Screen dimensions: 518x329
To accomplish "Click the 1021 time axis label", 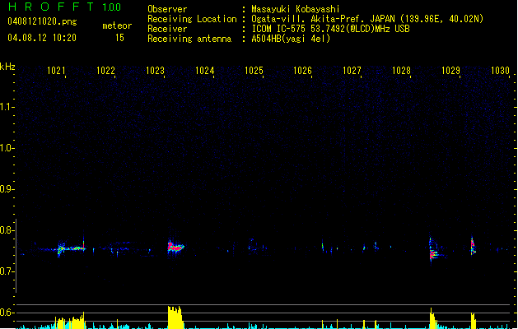I will (56, 71).
